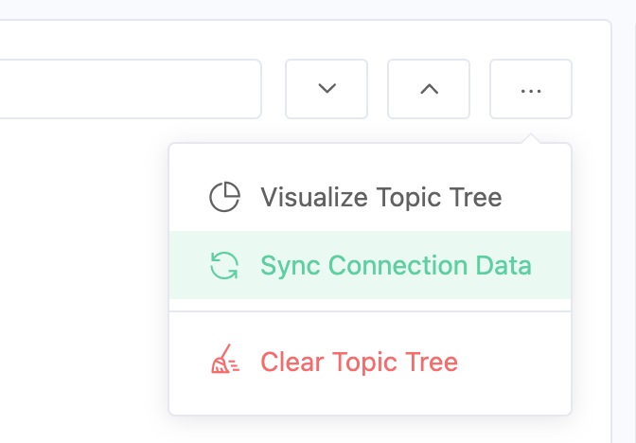Collapse all topics with the up arrow button
The height and width of the screenshot is (443, 636).
[429, 89]
